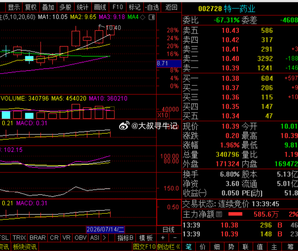
Task: Click stock code 002728
Action: point(210,9)
